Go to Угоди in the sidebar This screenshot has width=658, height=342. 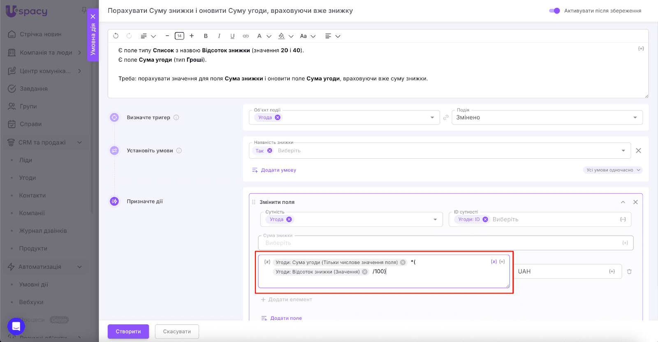click(x=28, y=178)
